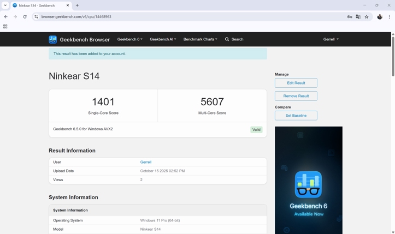
Task: Reload the page with the refresh icon
Action: 25,17
